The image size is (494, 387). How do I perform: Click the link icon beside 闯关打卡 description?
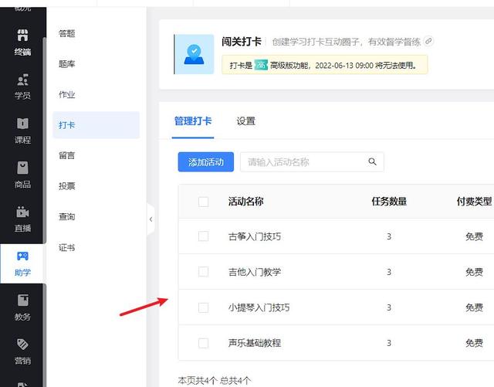tap(429, 41)
